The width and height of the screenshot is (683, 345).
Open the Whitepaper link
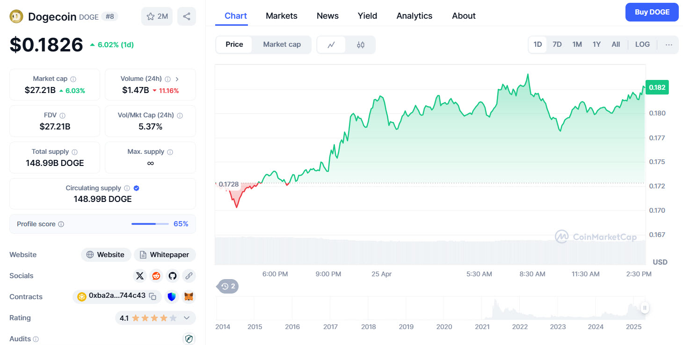click(x=165, y=255)
